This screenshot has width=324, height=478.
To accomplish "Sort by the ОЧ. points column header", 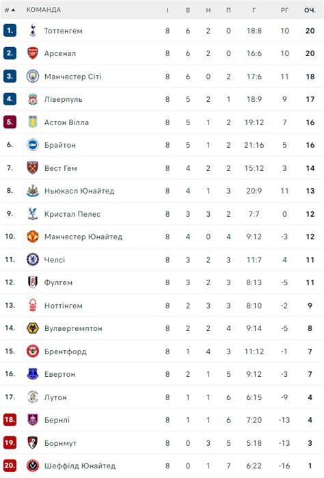I will pos(310,10).
